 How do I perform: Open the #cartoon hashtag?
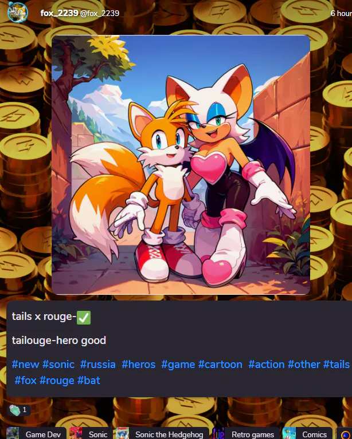click(x=220, y=365)
